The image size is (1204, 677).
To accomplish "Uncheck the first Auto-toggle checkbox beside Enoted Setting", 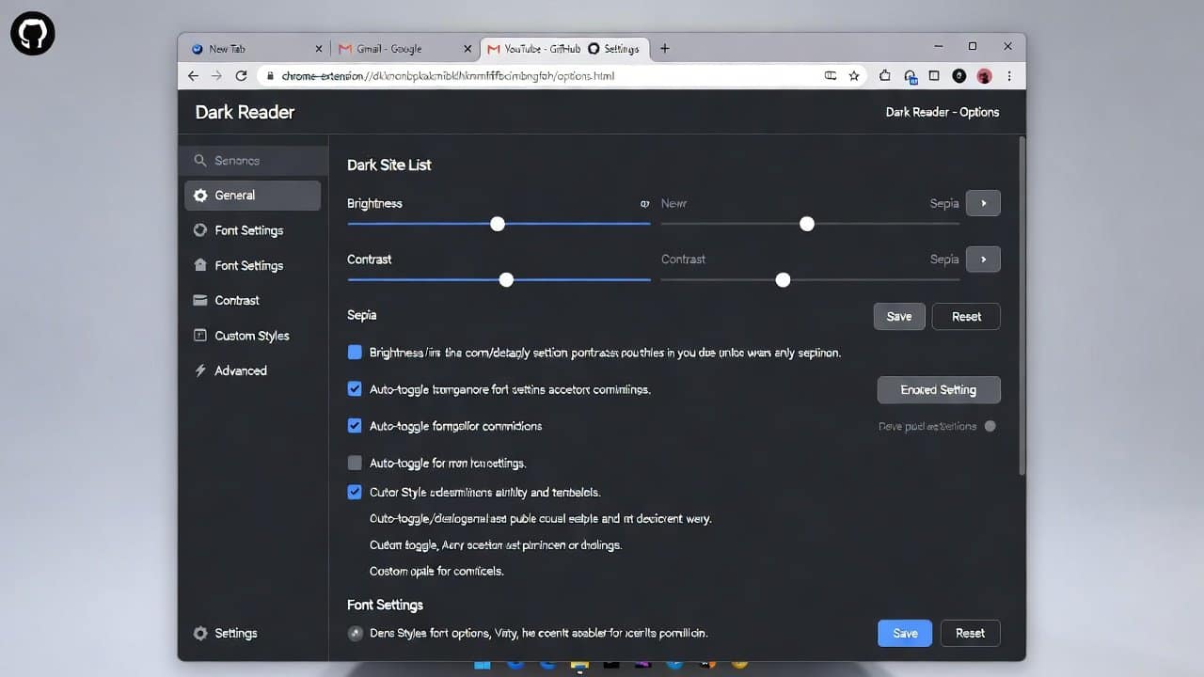I will point(355,388).
